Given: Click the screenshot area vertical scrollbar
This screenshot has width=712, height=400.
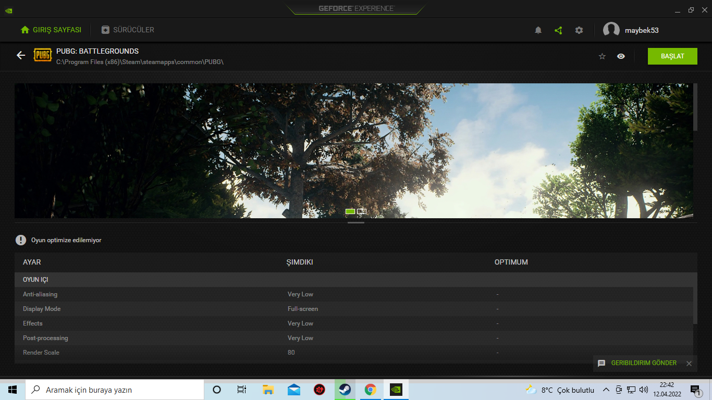Looking at the screenshot, I should pos(695,107).
